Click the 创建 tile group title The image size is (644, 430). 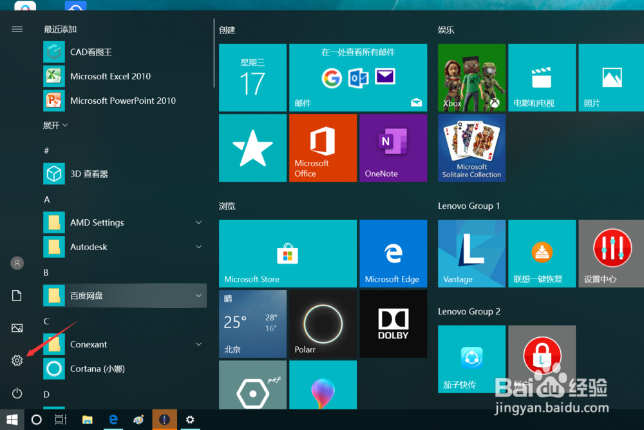[x=227, y=30]
